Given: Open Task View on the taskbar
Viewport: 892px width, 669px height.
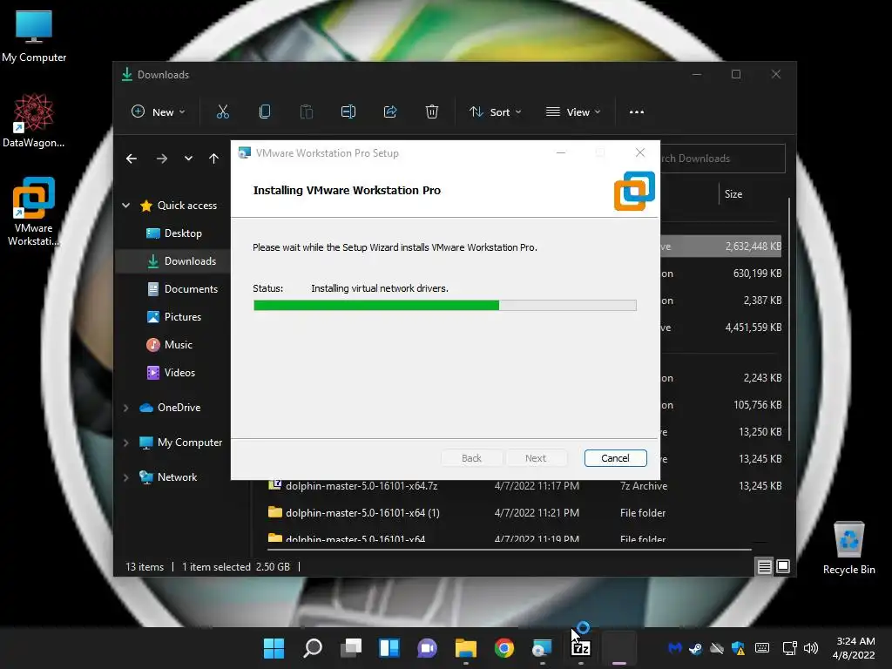Looking at the screenshot, I should tap(351, 648).
